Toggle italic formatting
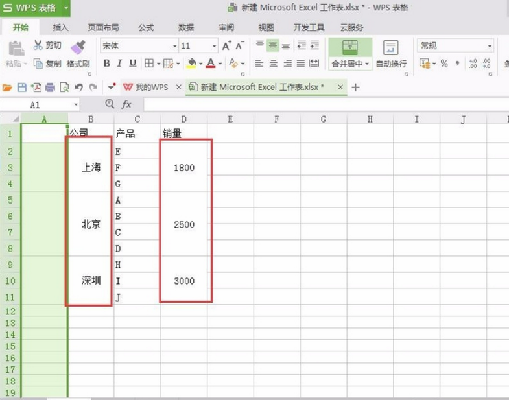Screen dimensions: 509x400 119,64
